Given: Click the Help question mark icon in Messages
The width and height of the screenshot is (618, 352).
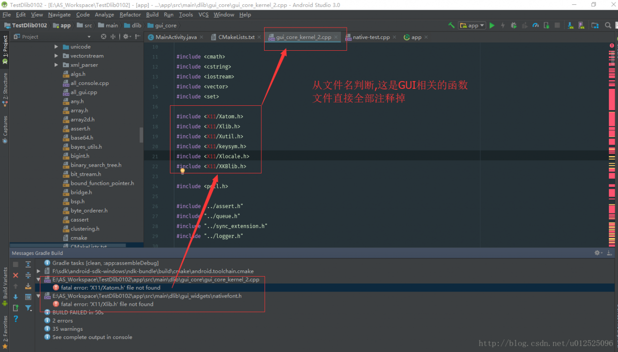Looking at the screenshot, I should pyautogui.click(x=15, y=319).
